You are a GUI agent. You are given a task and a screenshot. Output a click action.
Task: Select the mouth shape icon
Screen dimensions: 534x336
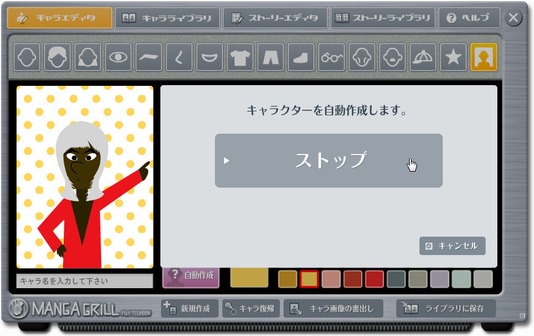(x=209, y=57)
